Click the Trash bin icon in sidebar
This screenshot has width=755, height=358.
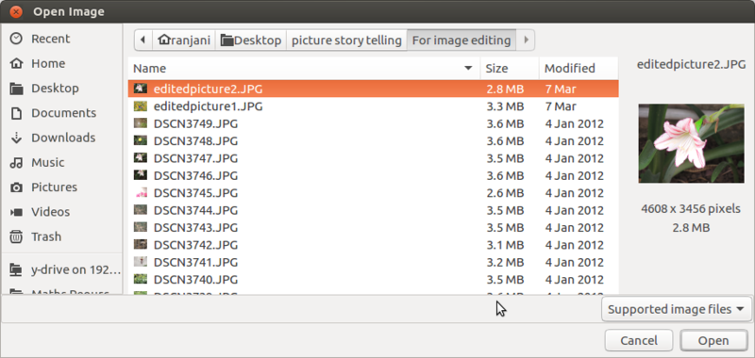tap(16, 236)
